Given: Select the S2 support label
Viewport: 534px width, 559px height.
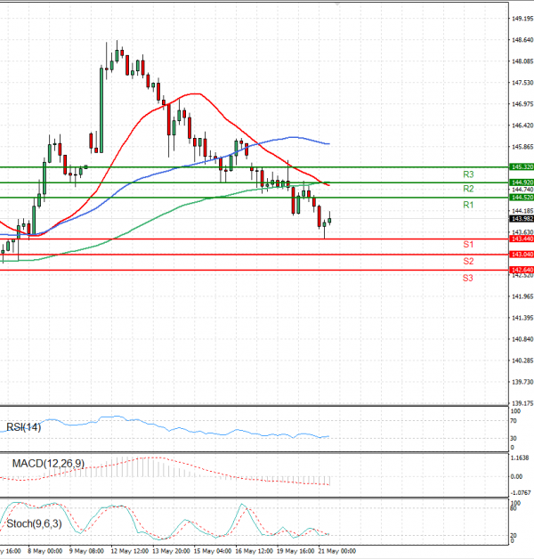Looking at the screenshot, I should [467, 261].
